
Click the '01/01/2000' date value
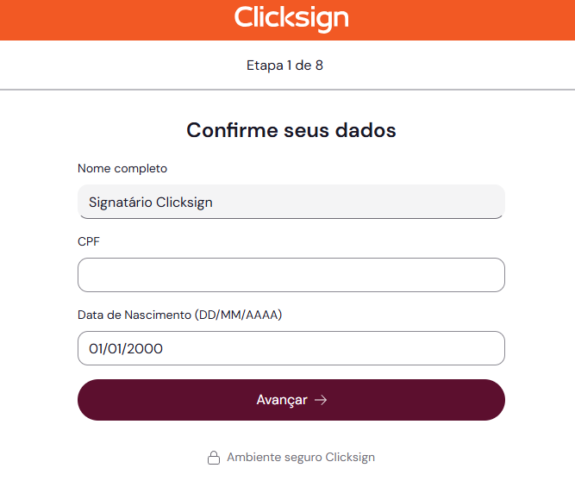click(x=126, y=349)
